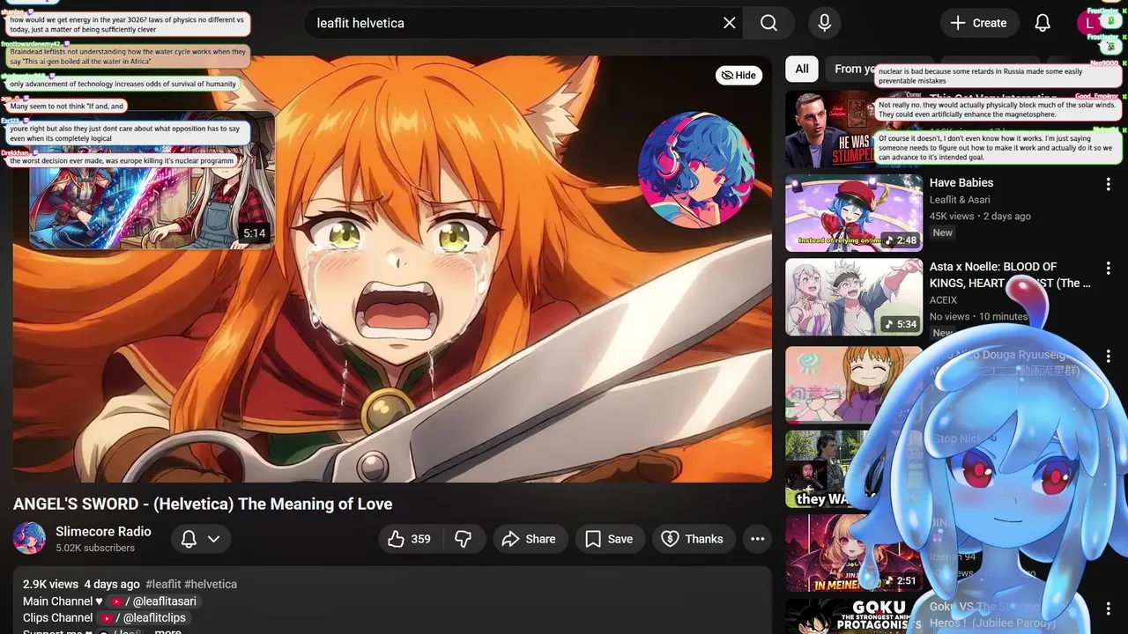Like the video with 359 likes
The height and width of the screenshot is (634, 1128).
[x=409, y=539]
